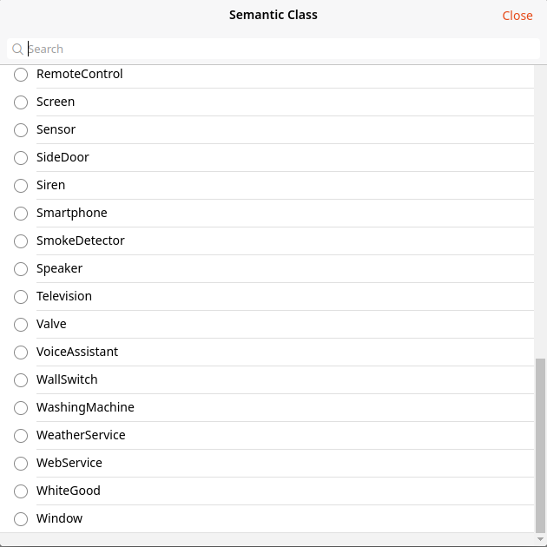Pick WallSwitch from the list
This screenshot has width=547, height=547.
click(x=21, y=380)
